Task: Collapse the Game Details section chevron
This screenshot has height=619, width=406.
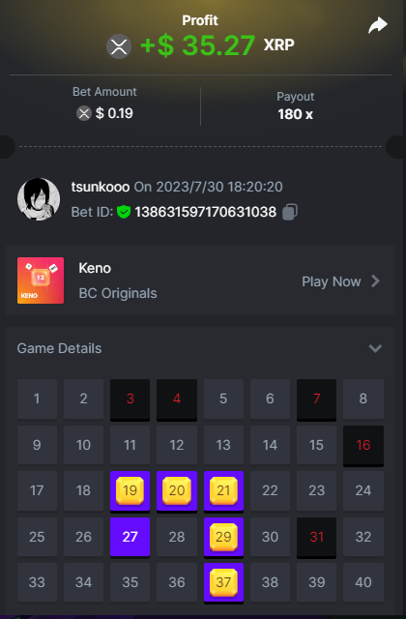Action: point(375,348)
